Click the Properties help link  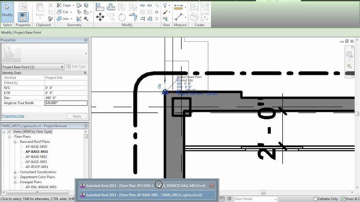click(x=13, y=116)
